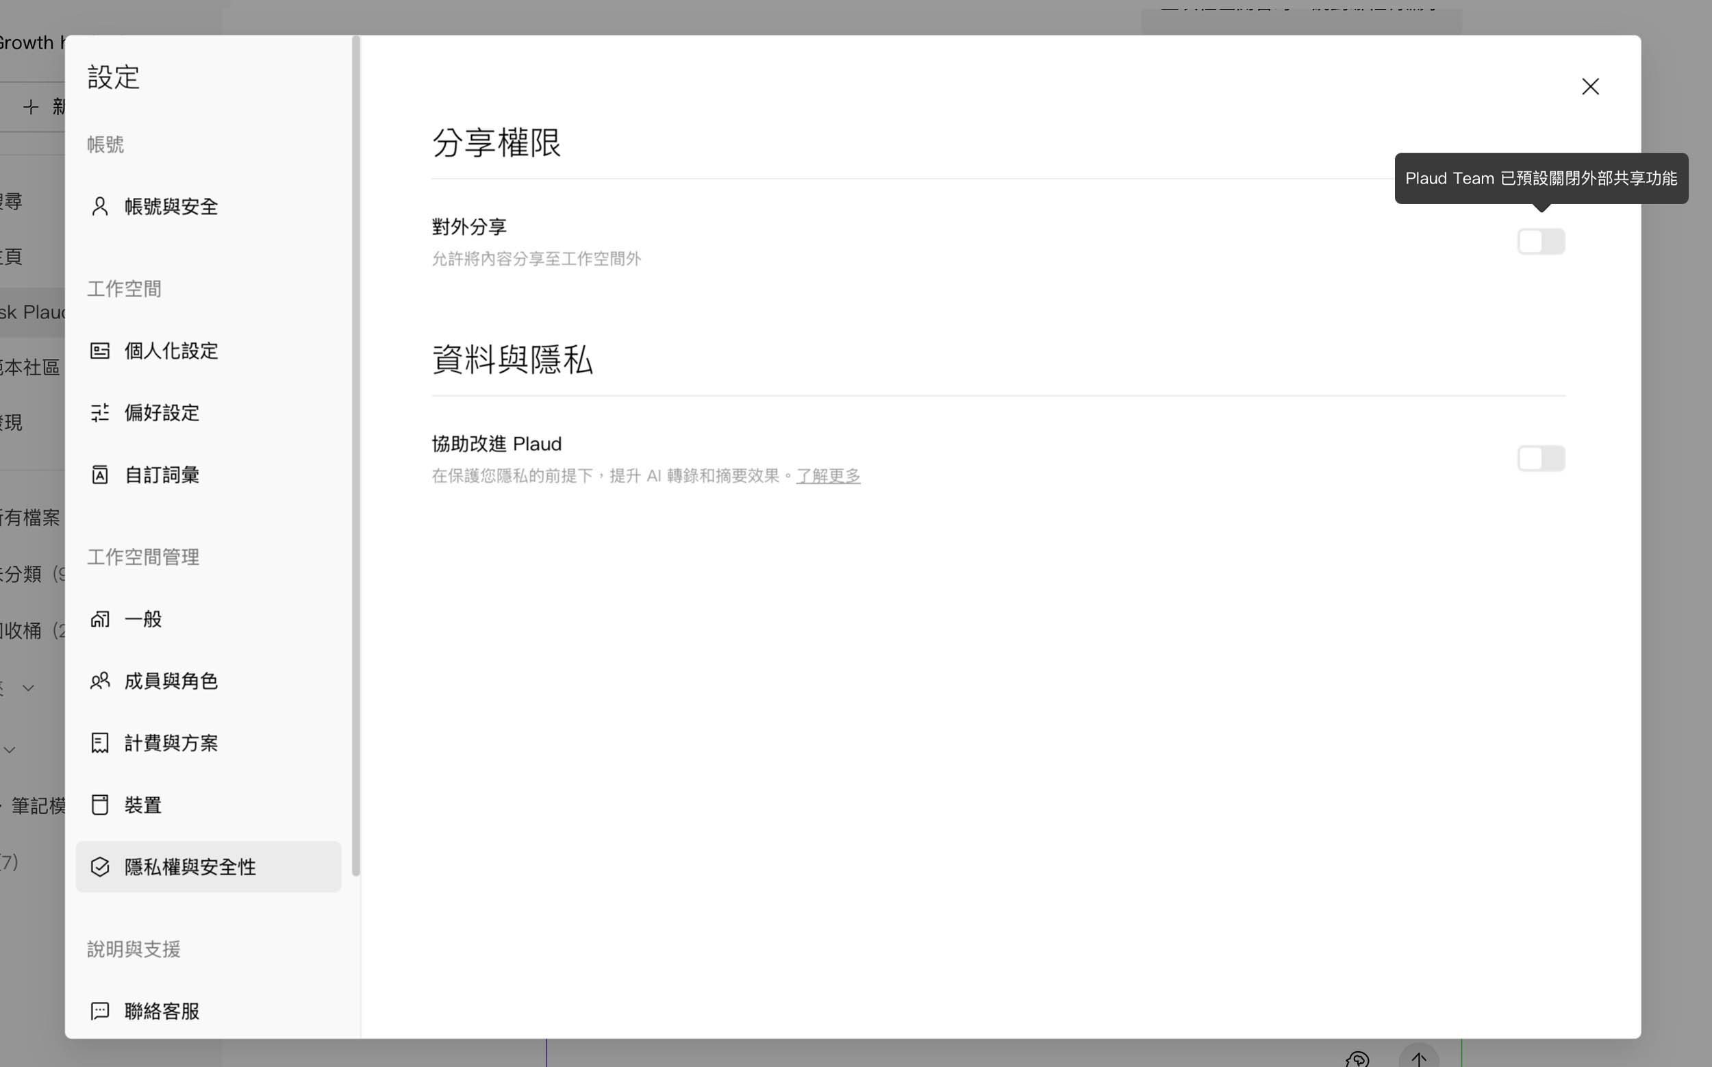
Task: Click the 工作空間管理 section label
Action: tap(143, 557)
